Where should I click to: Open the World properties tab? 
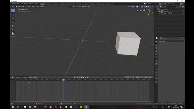156,57
